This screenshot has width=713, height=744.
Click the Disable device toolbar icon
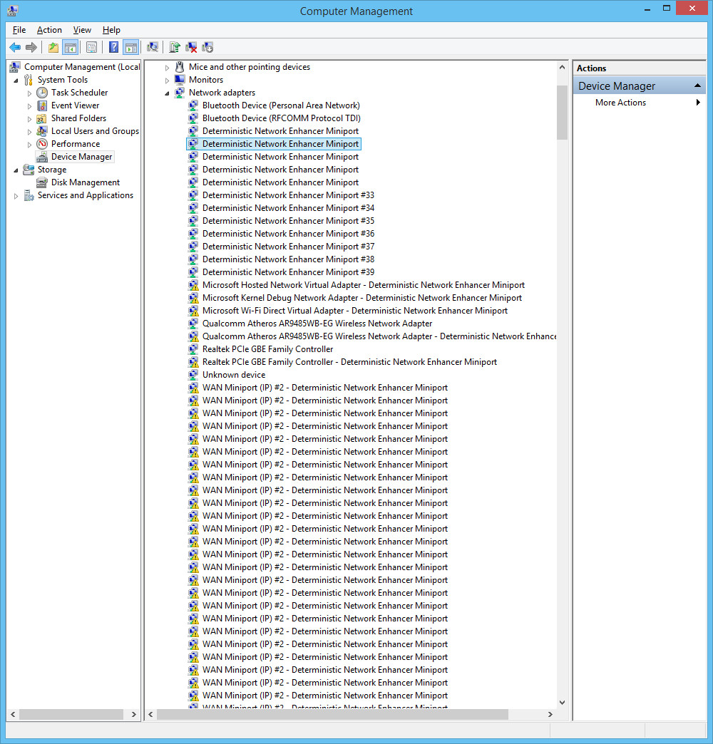coord(207,48)
